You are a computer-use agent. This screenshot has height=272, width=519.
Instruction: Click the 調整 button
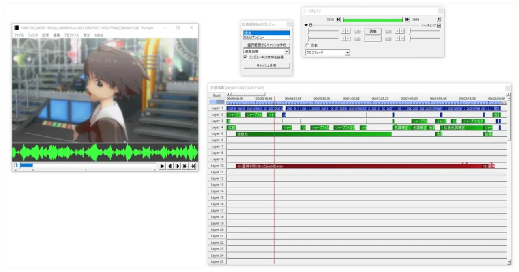[x=372, y=31]
